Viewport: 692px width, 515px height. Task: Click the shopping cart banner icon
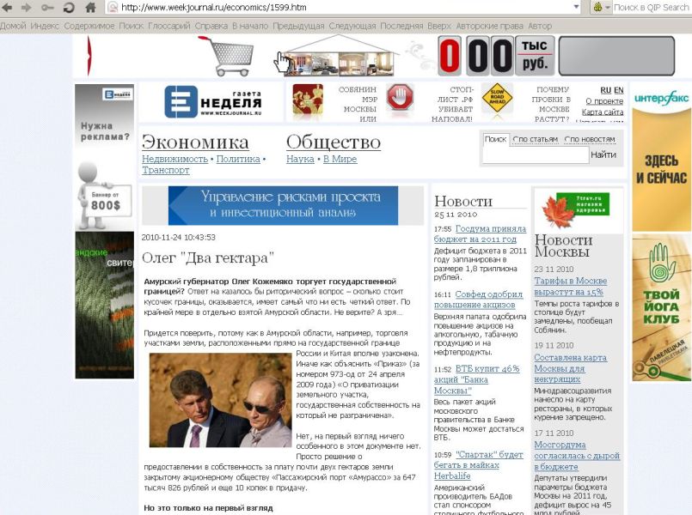[225, 56]
